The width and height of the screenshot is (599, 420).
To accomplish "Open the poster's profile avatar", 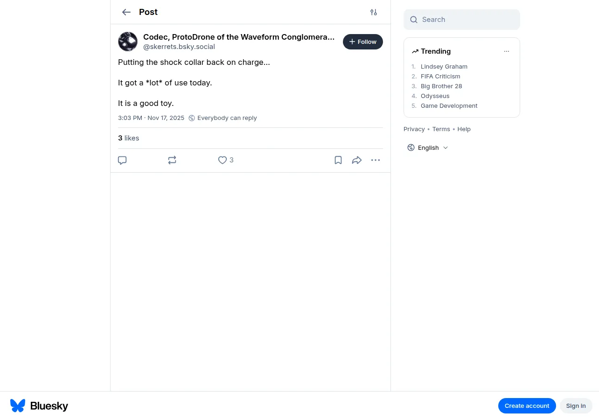I will 128,42.
